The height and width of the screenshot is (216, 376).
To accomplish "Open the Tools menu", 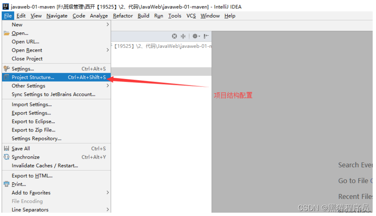I will (x=174, y=16).
